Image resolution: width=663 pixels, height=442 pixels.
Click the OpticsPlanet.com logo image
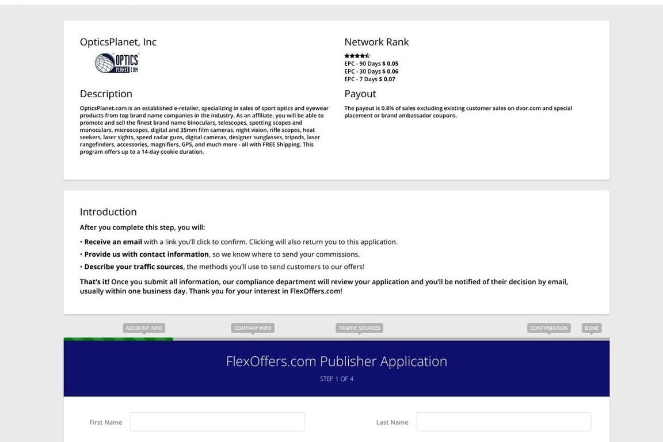[117, 63]
